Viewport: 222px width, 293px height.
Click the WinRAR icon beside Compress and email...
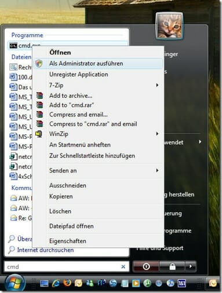coord(39,115)
